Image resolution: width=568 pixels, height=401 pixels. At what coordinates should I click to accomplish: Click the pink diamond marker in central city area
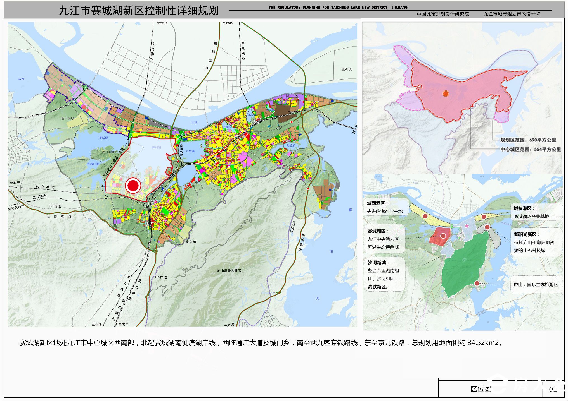coord(467,226)
